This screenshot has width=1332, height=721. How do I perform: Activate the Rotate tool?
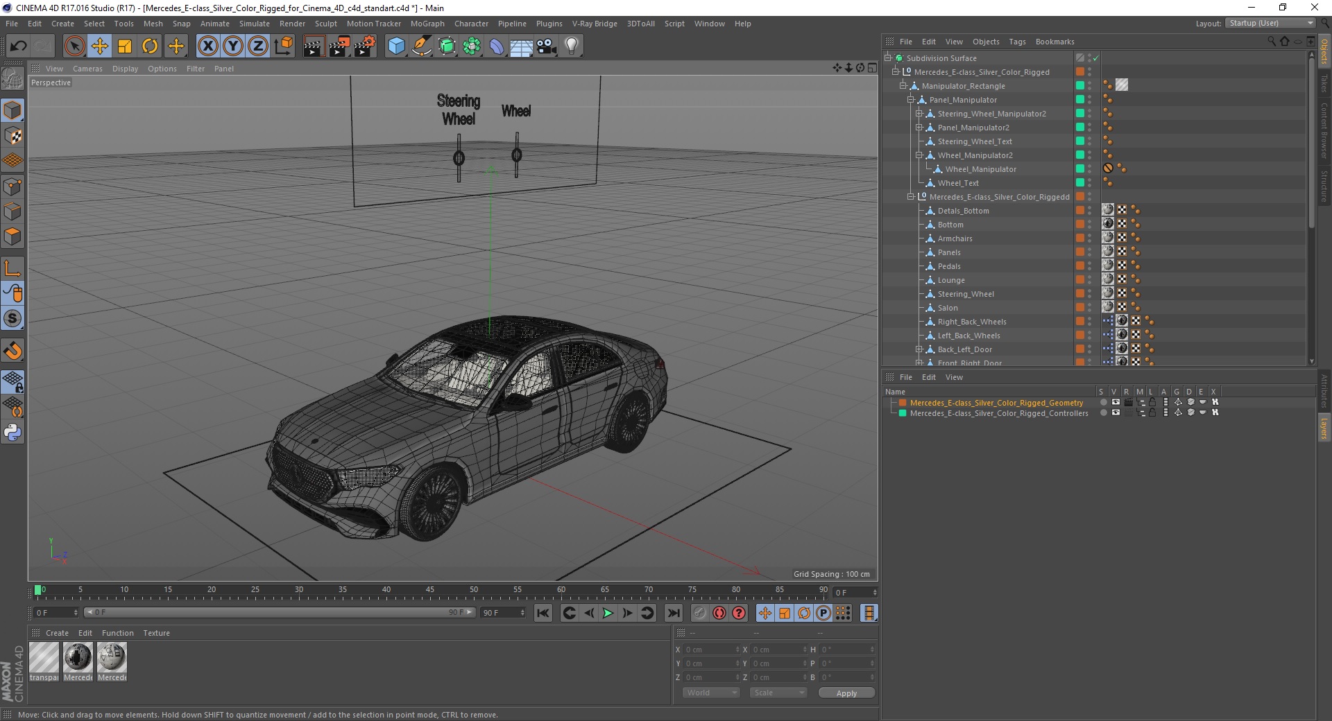[150, 46]
